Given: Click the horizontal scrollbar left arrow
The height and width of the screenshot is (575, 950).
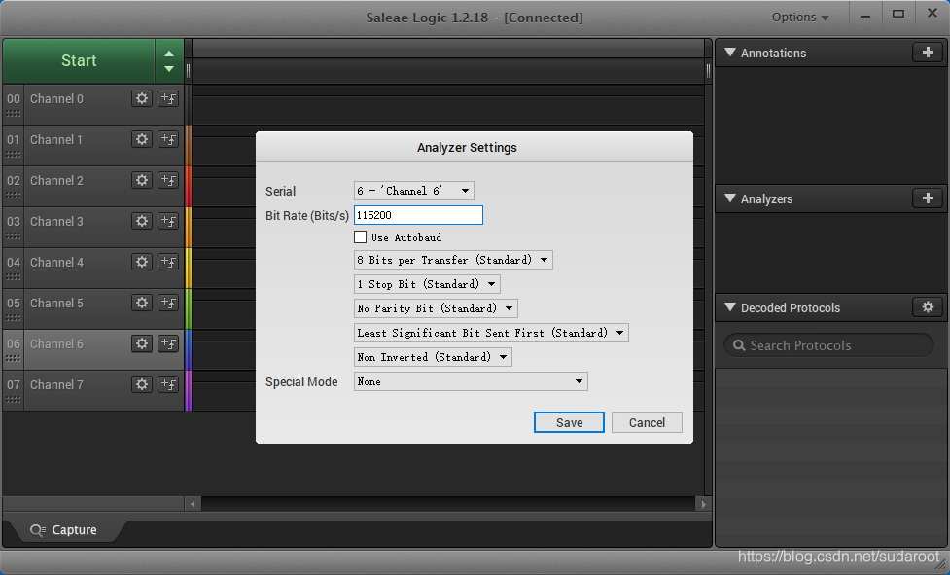Looking at the screenshot, I should point(193,504).
